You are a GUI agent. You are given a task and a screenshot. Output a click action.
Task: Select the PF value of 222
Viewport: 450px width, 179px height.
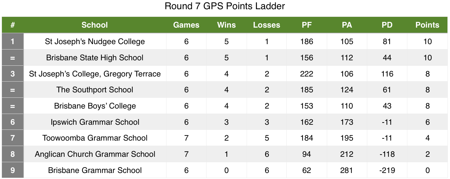coord(307,74)
